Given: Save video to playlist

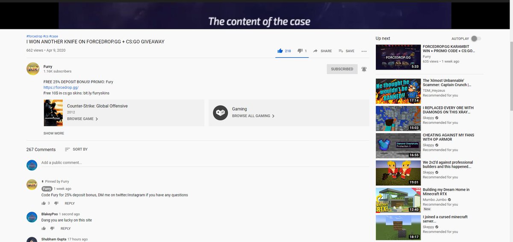Looking at the screenshot, I should click(x=346, y=51).
